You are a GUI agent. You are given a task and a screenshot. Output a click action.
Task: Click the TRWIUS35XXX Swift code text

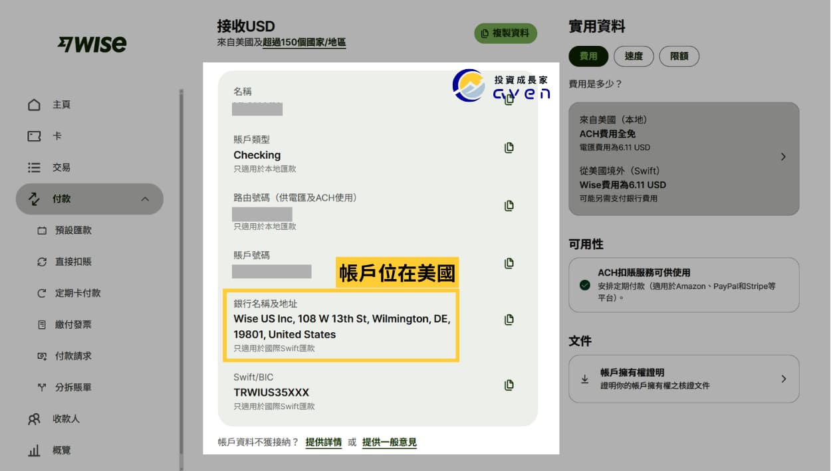click(271, 392)
